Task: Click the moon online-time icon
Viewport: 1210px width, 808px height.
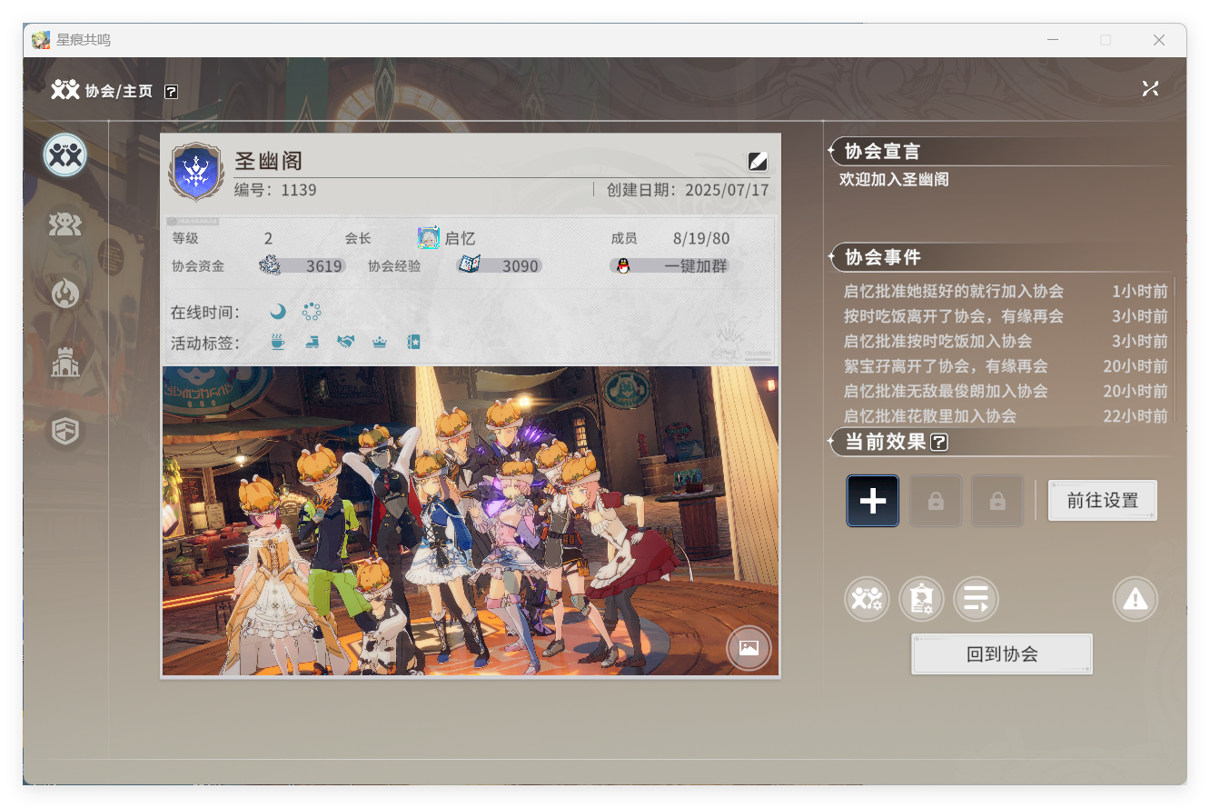Action: click(x=278, y=312)
